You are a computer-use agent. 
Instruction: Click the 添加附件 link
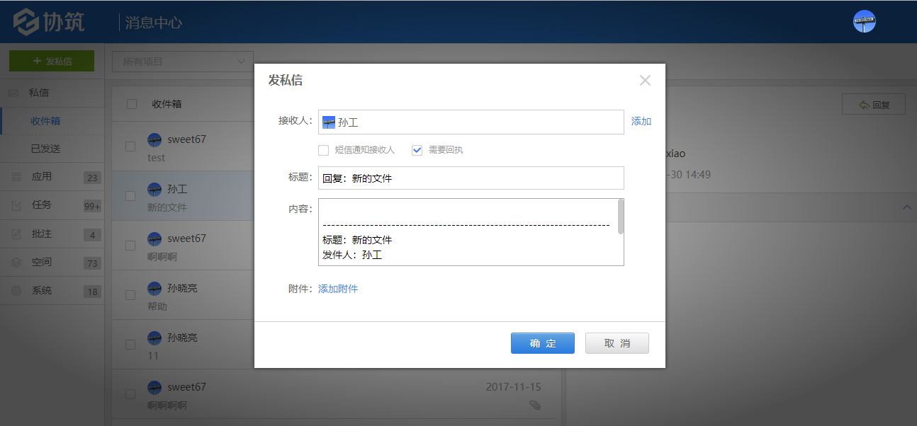click(x=338, y=289)
